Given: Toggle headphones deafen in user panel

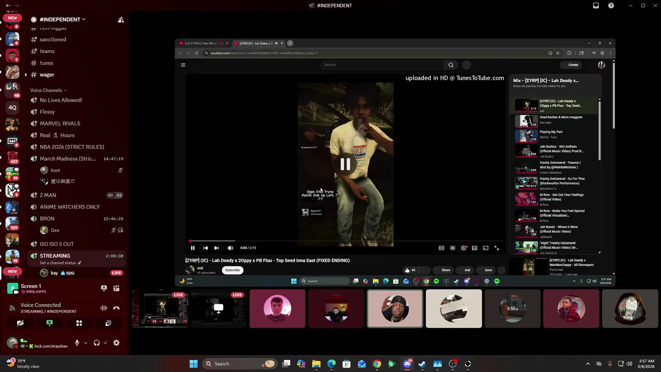Looking at the screenshot, I should (97, 343).
